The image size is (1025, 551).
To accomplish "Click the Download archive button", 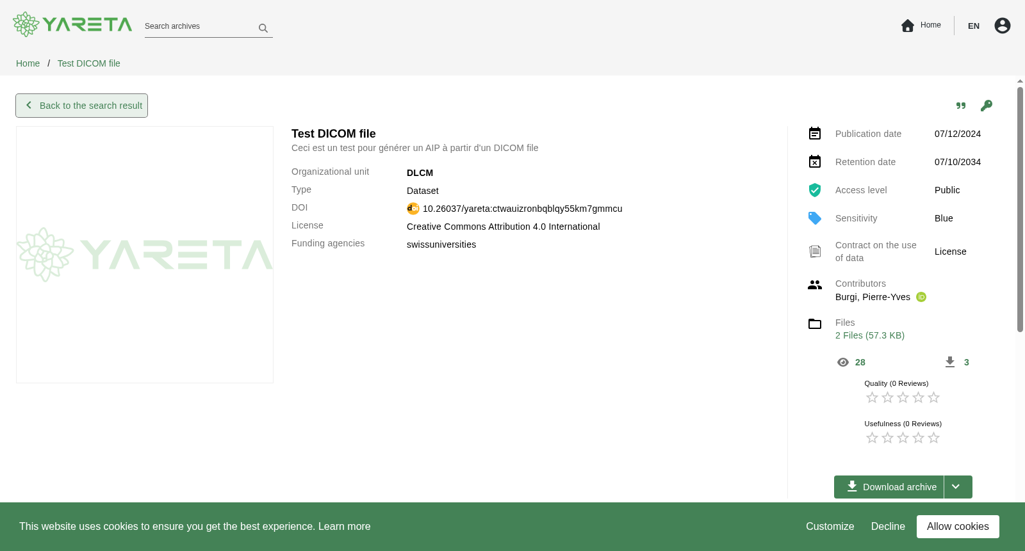I will [x=889, y=487].
